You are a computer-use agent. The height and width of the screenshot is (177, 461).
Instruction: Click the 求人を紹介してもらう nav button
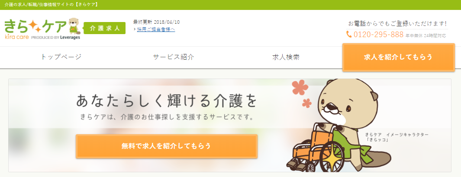pos(398,57)
